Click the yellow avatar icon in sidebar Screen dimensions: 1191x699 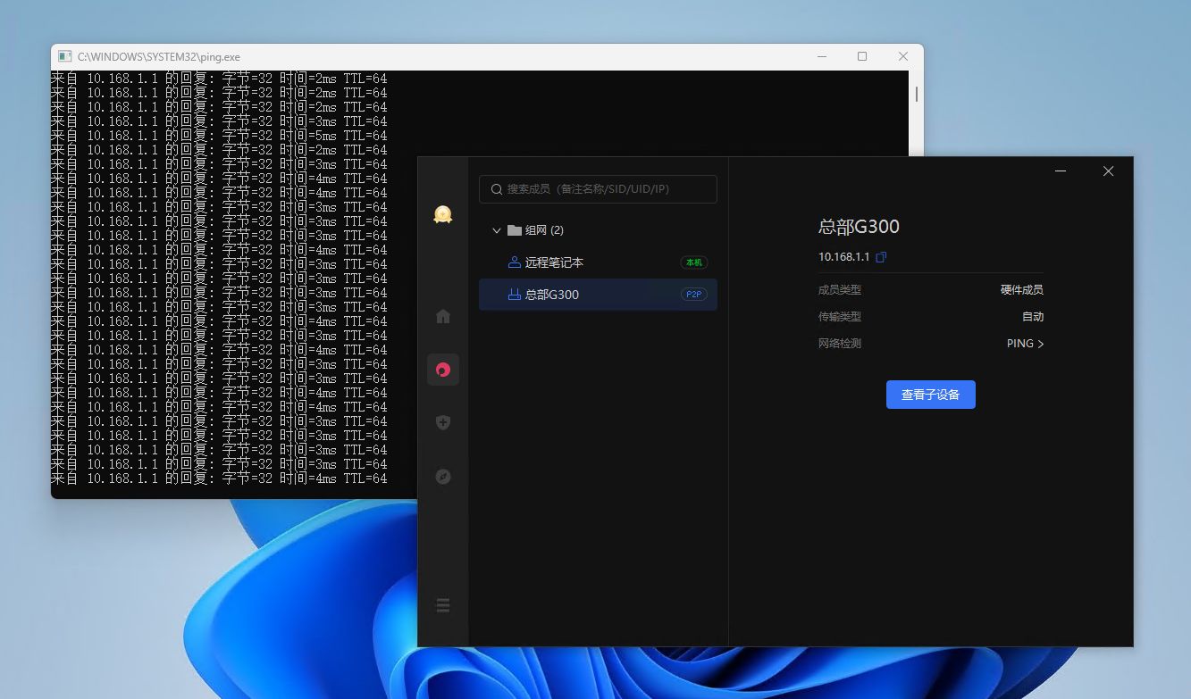pyautogui.click(x=443, y=214)
